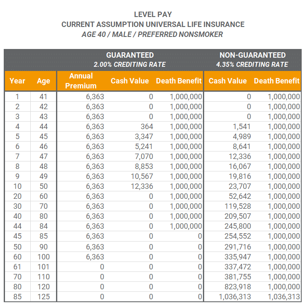Image resolution: width=305 pixels, height=303 pixels.
Task: Click age 101 in the year 61 row
Action: pos(44,266)
